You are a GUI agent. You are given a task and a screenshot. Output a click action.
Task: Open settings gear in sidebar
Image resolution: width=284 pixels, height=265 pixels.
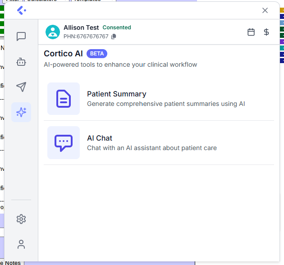pos(21,219)
